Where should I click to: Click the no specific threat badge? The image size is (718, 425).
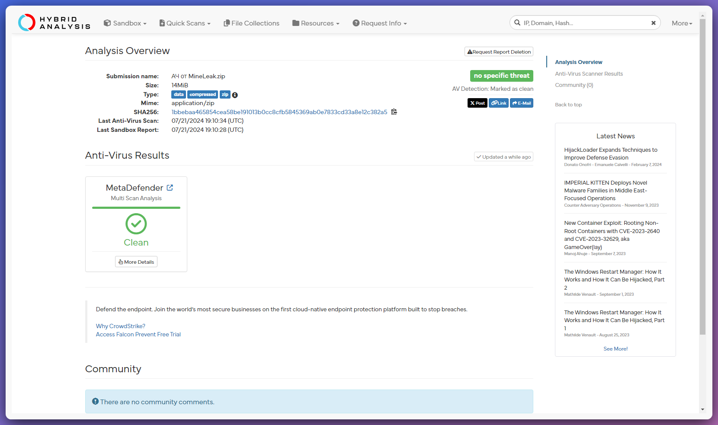pyautogui.click(x=502, y=76)
